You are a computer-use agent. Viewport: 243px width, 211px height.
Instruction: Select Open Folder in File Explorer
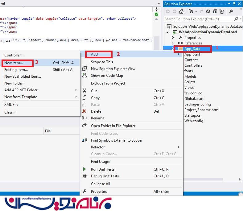pos(113,126)
